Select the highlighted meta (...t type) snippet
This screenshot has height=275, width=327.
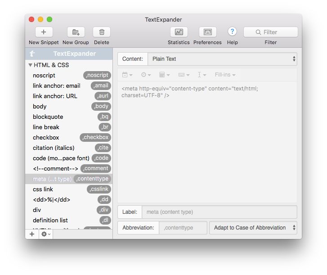pyautogui.click(x=69, y=179)
